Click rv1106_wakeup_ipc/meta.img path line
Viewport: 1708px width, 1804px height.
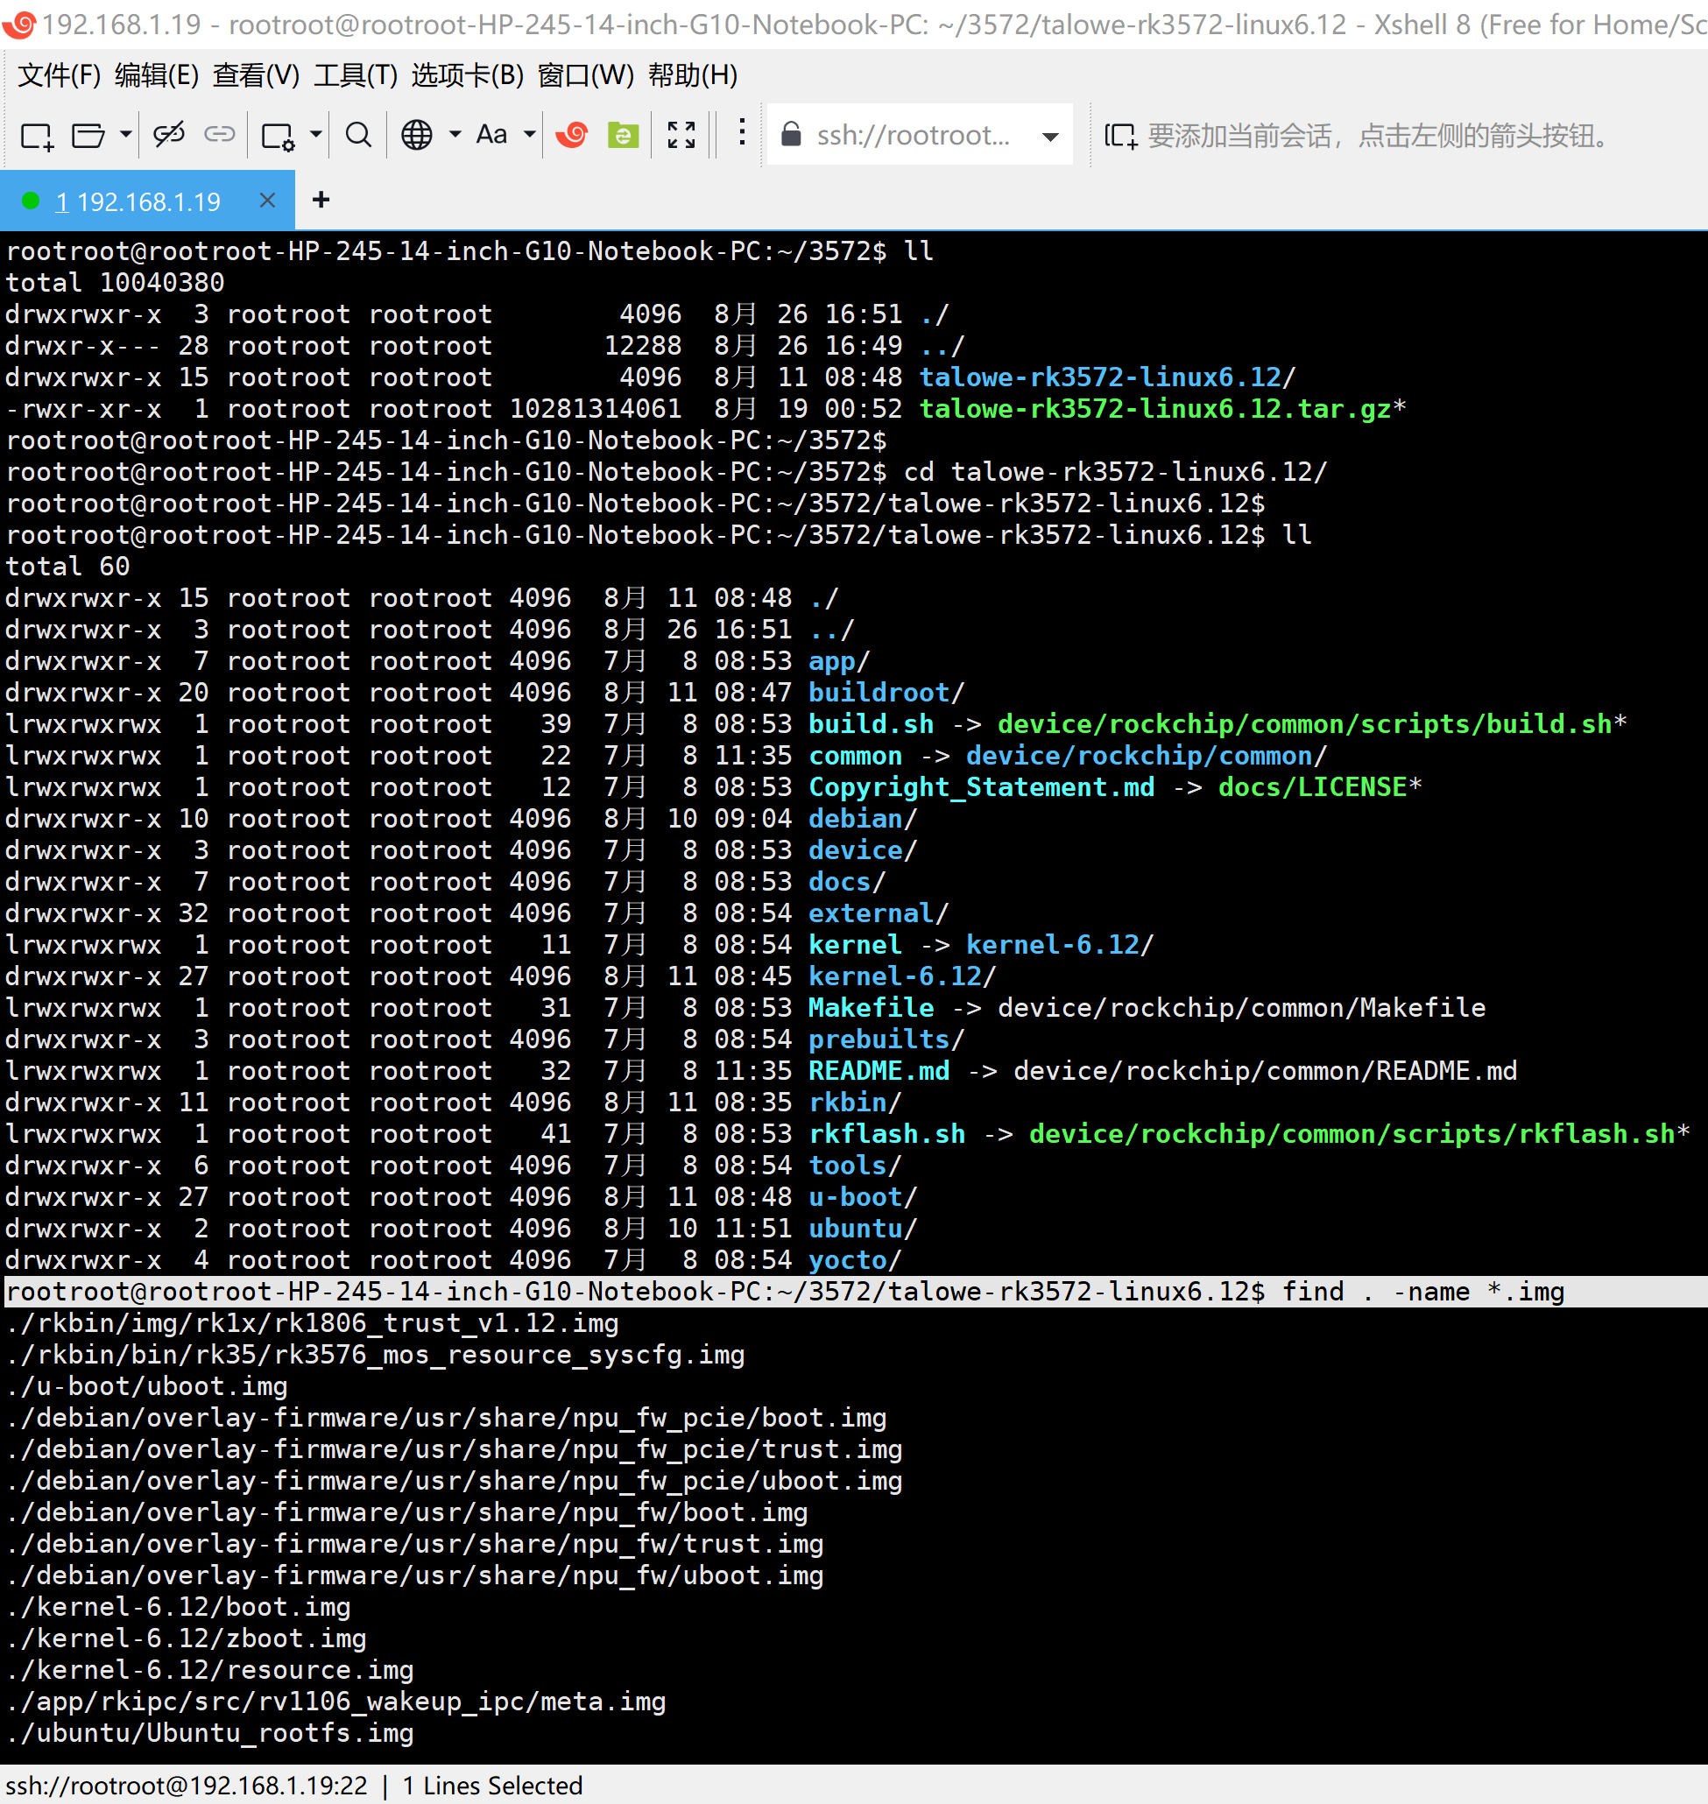pos(336,1702)
